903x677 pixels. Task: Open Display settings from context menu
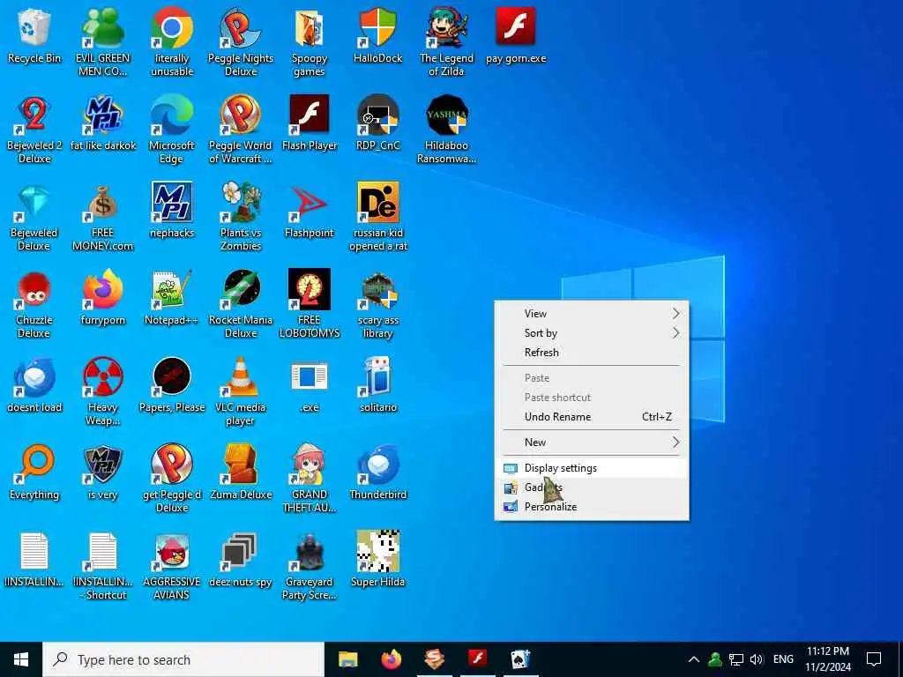pos(592,468)
